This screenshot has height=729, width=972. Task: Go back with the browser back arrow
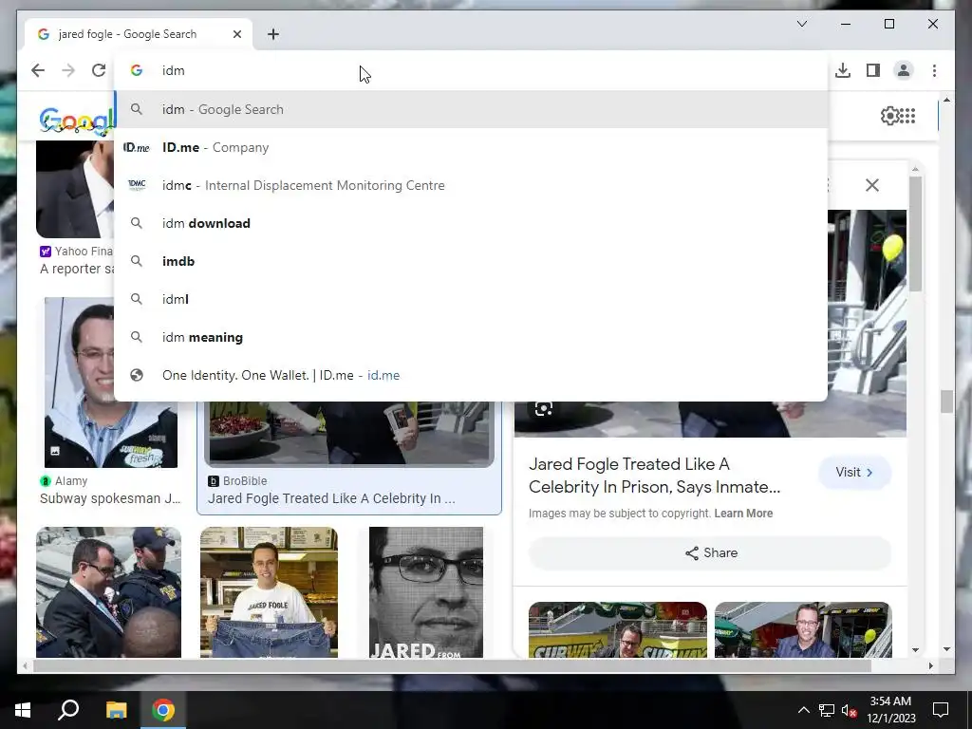coord(38,70)
